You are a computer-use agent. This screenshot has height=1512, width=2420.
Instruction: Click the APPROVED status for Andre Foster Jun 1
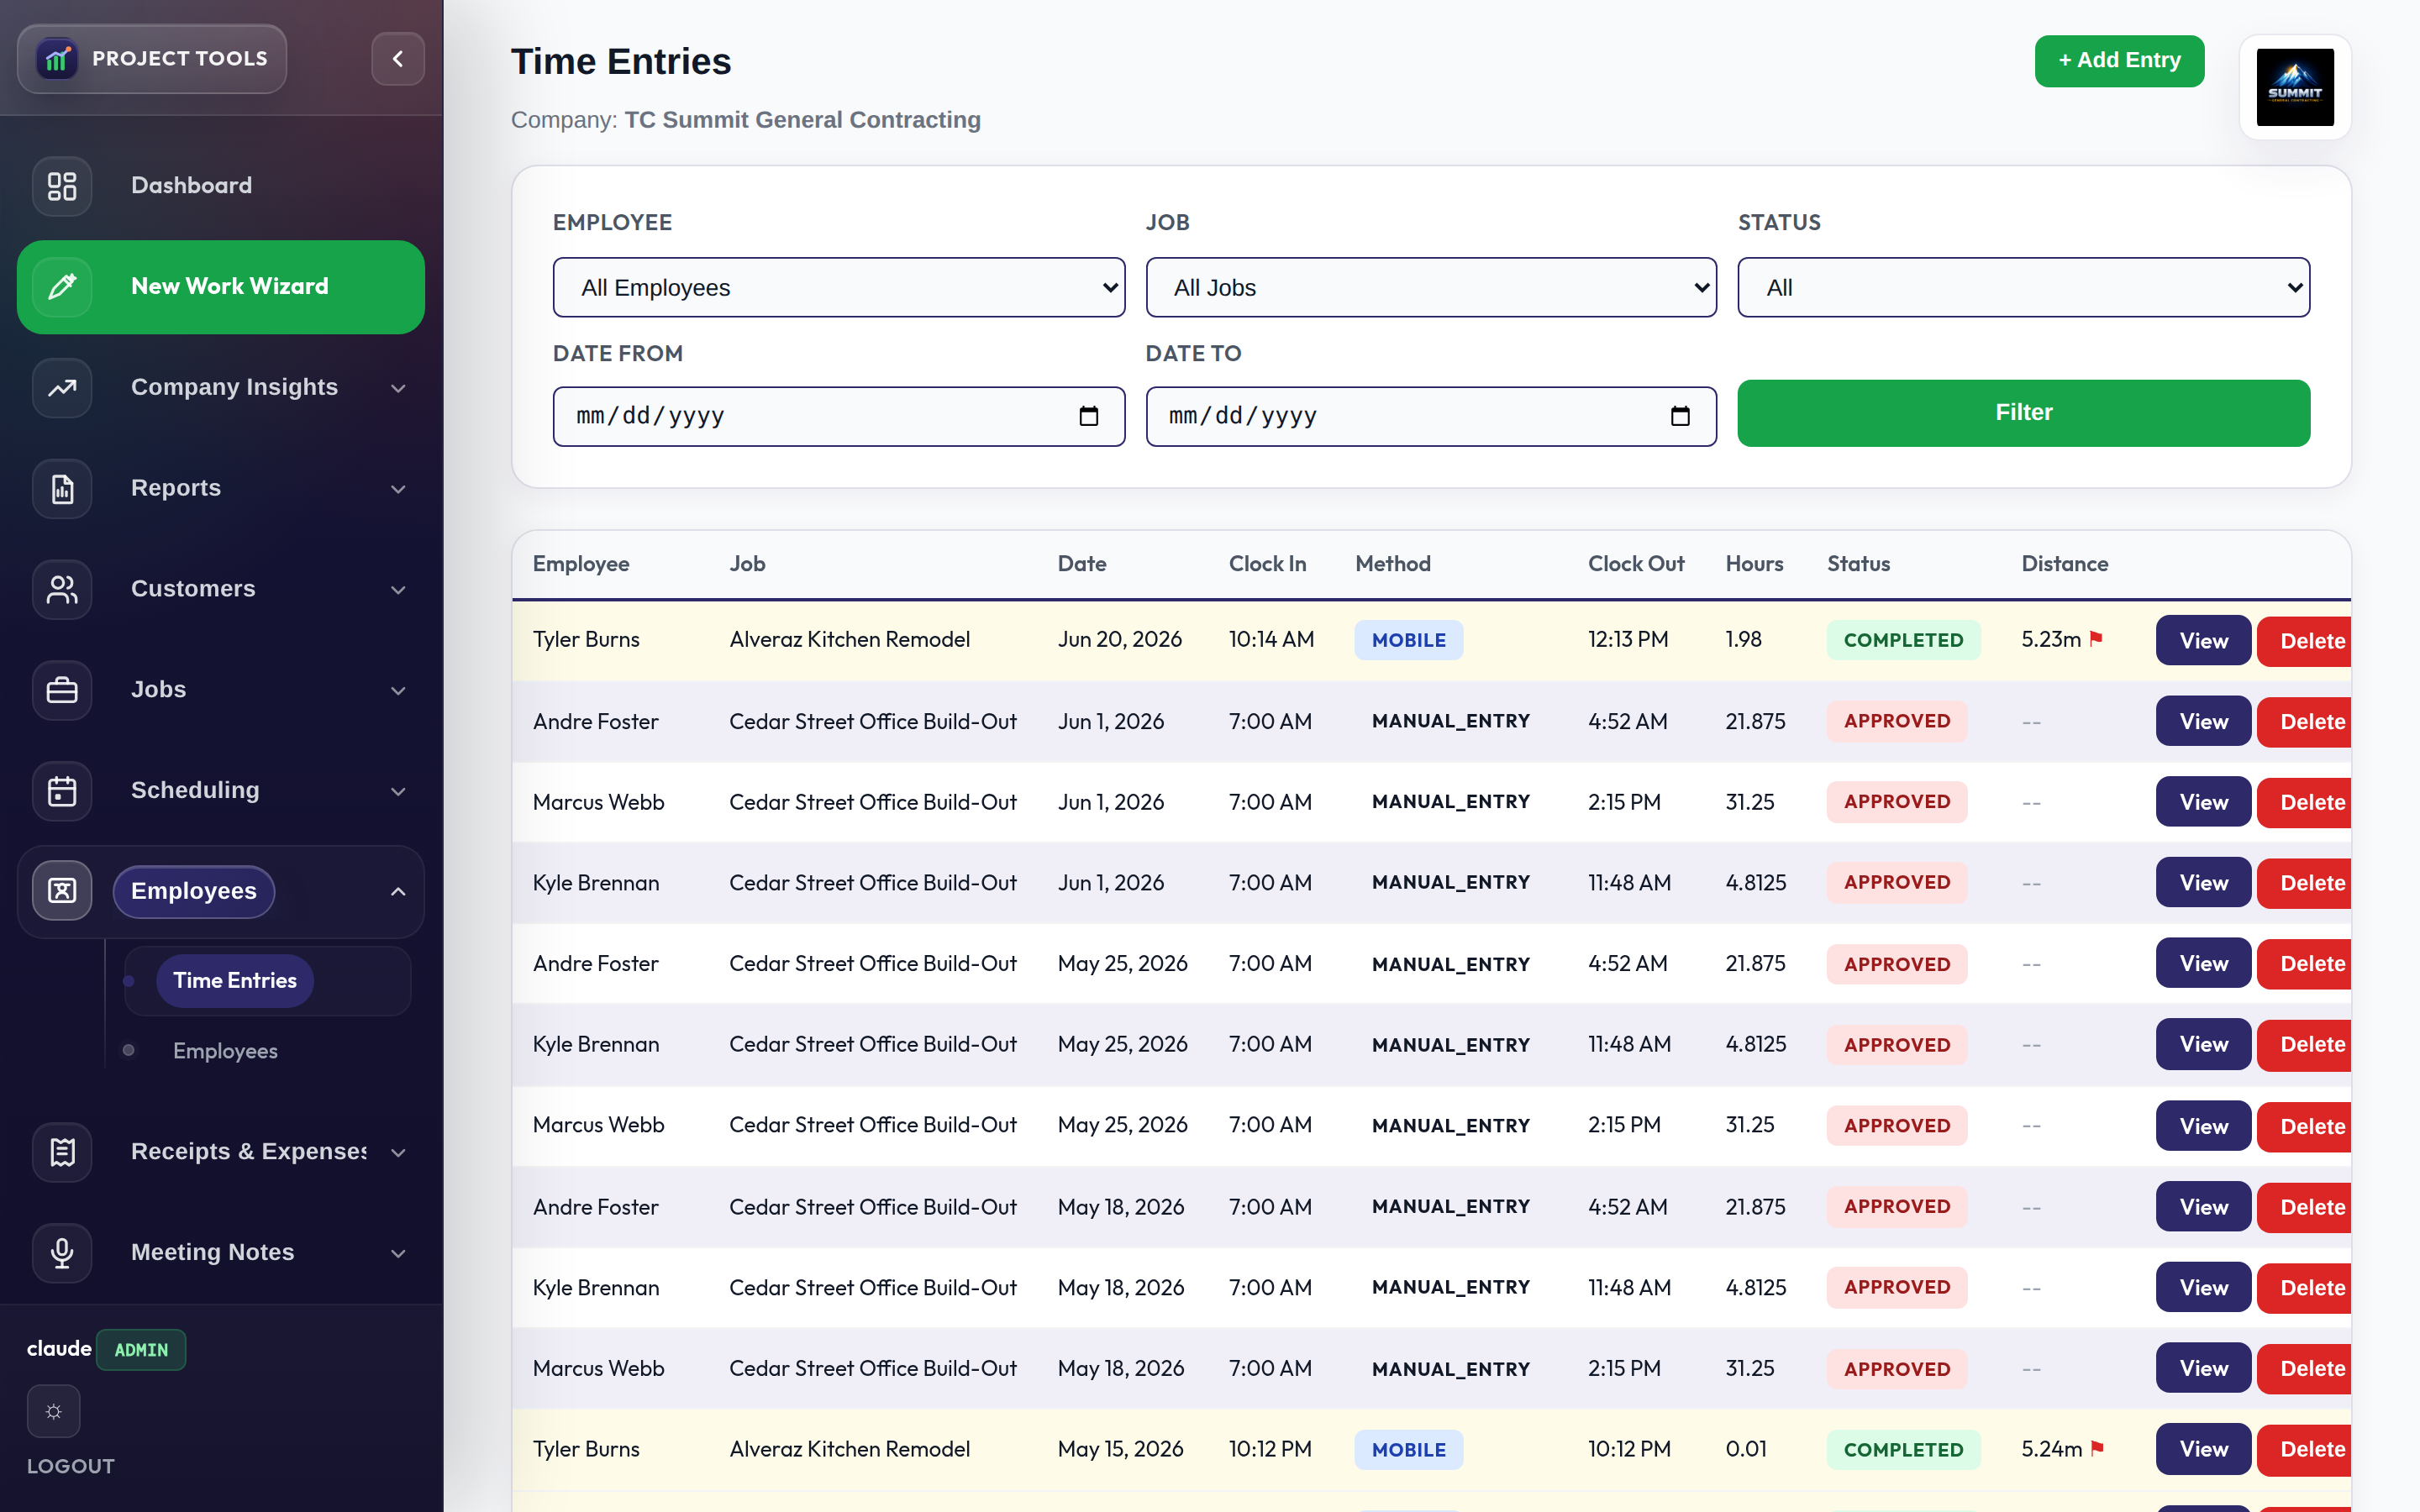pyautogui.click(x=1897, y=721)
